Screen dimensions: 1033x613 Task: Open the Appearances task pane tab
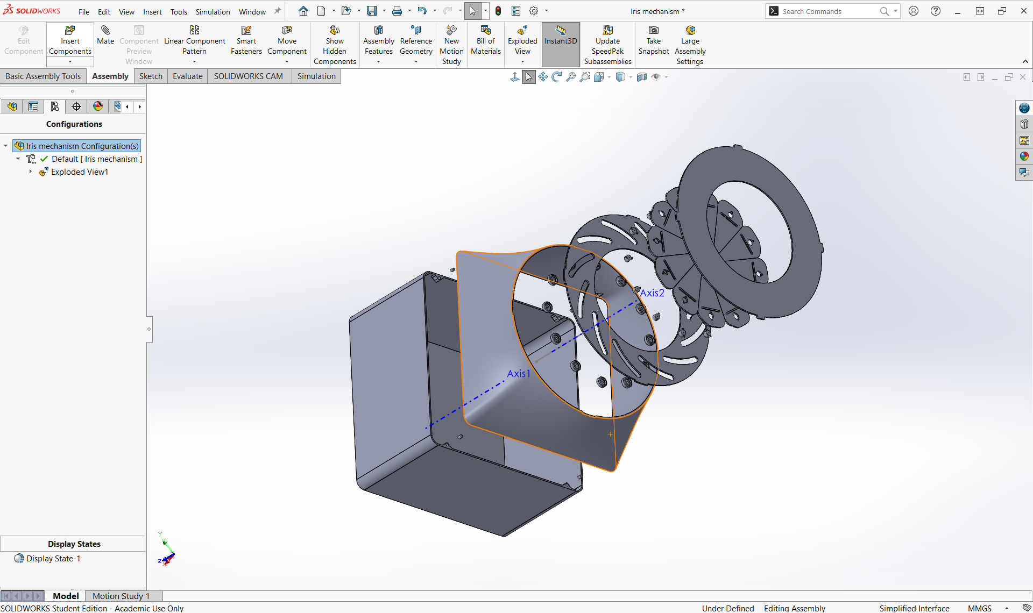click(1024, 156)
